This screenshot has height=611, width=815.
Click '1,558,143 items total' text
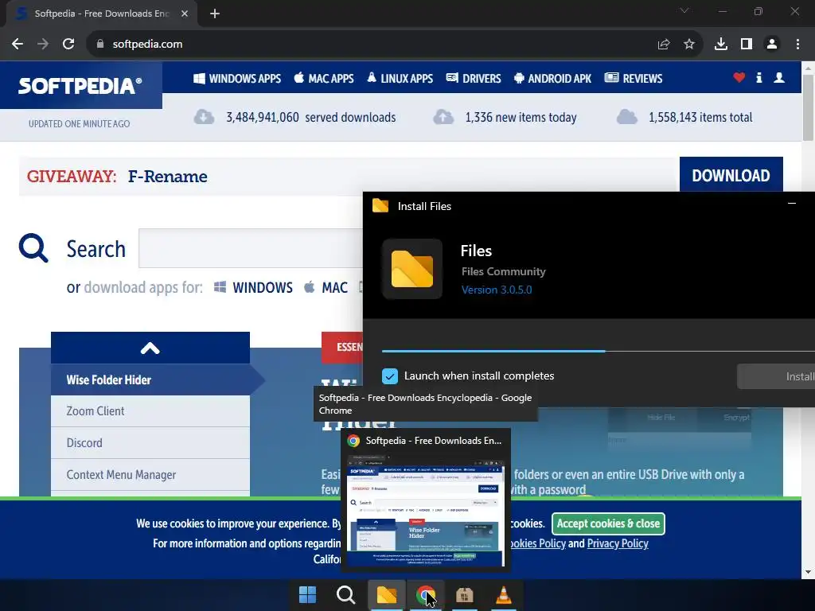(x=700, y=118)
